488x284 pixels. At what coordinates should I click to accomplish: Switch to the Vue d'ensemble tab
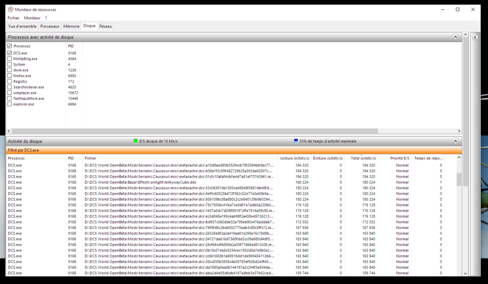[x=22, y=26]
